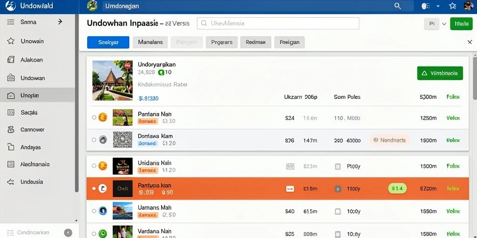Switch to the Manalans tab

click(x=150, y=42)
